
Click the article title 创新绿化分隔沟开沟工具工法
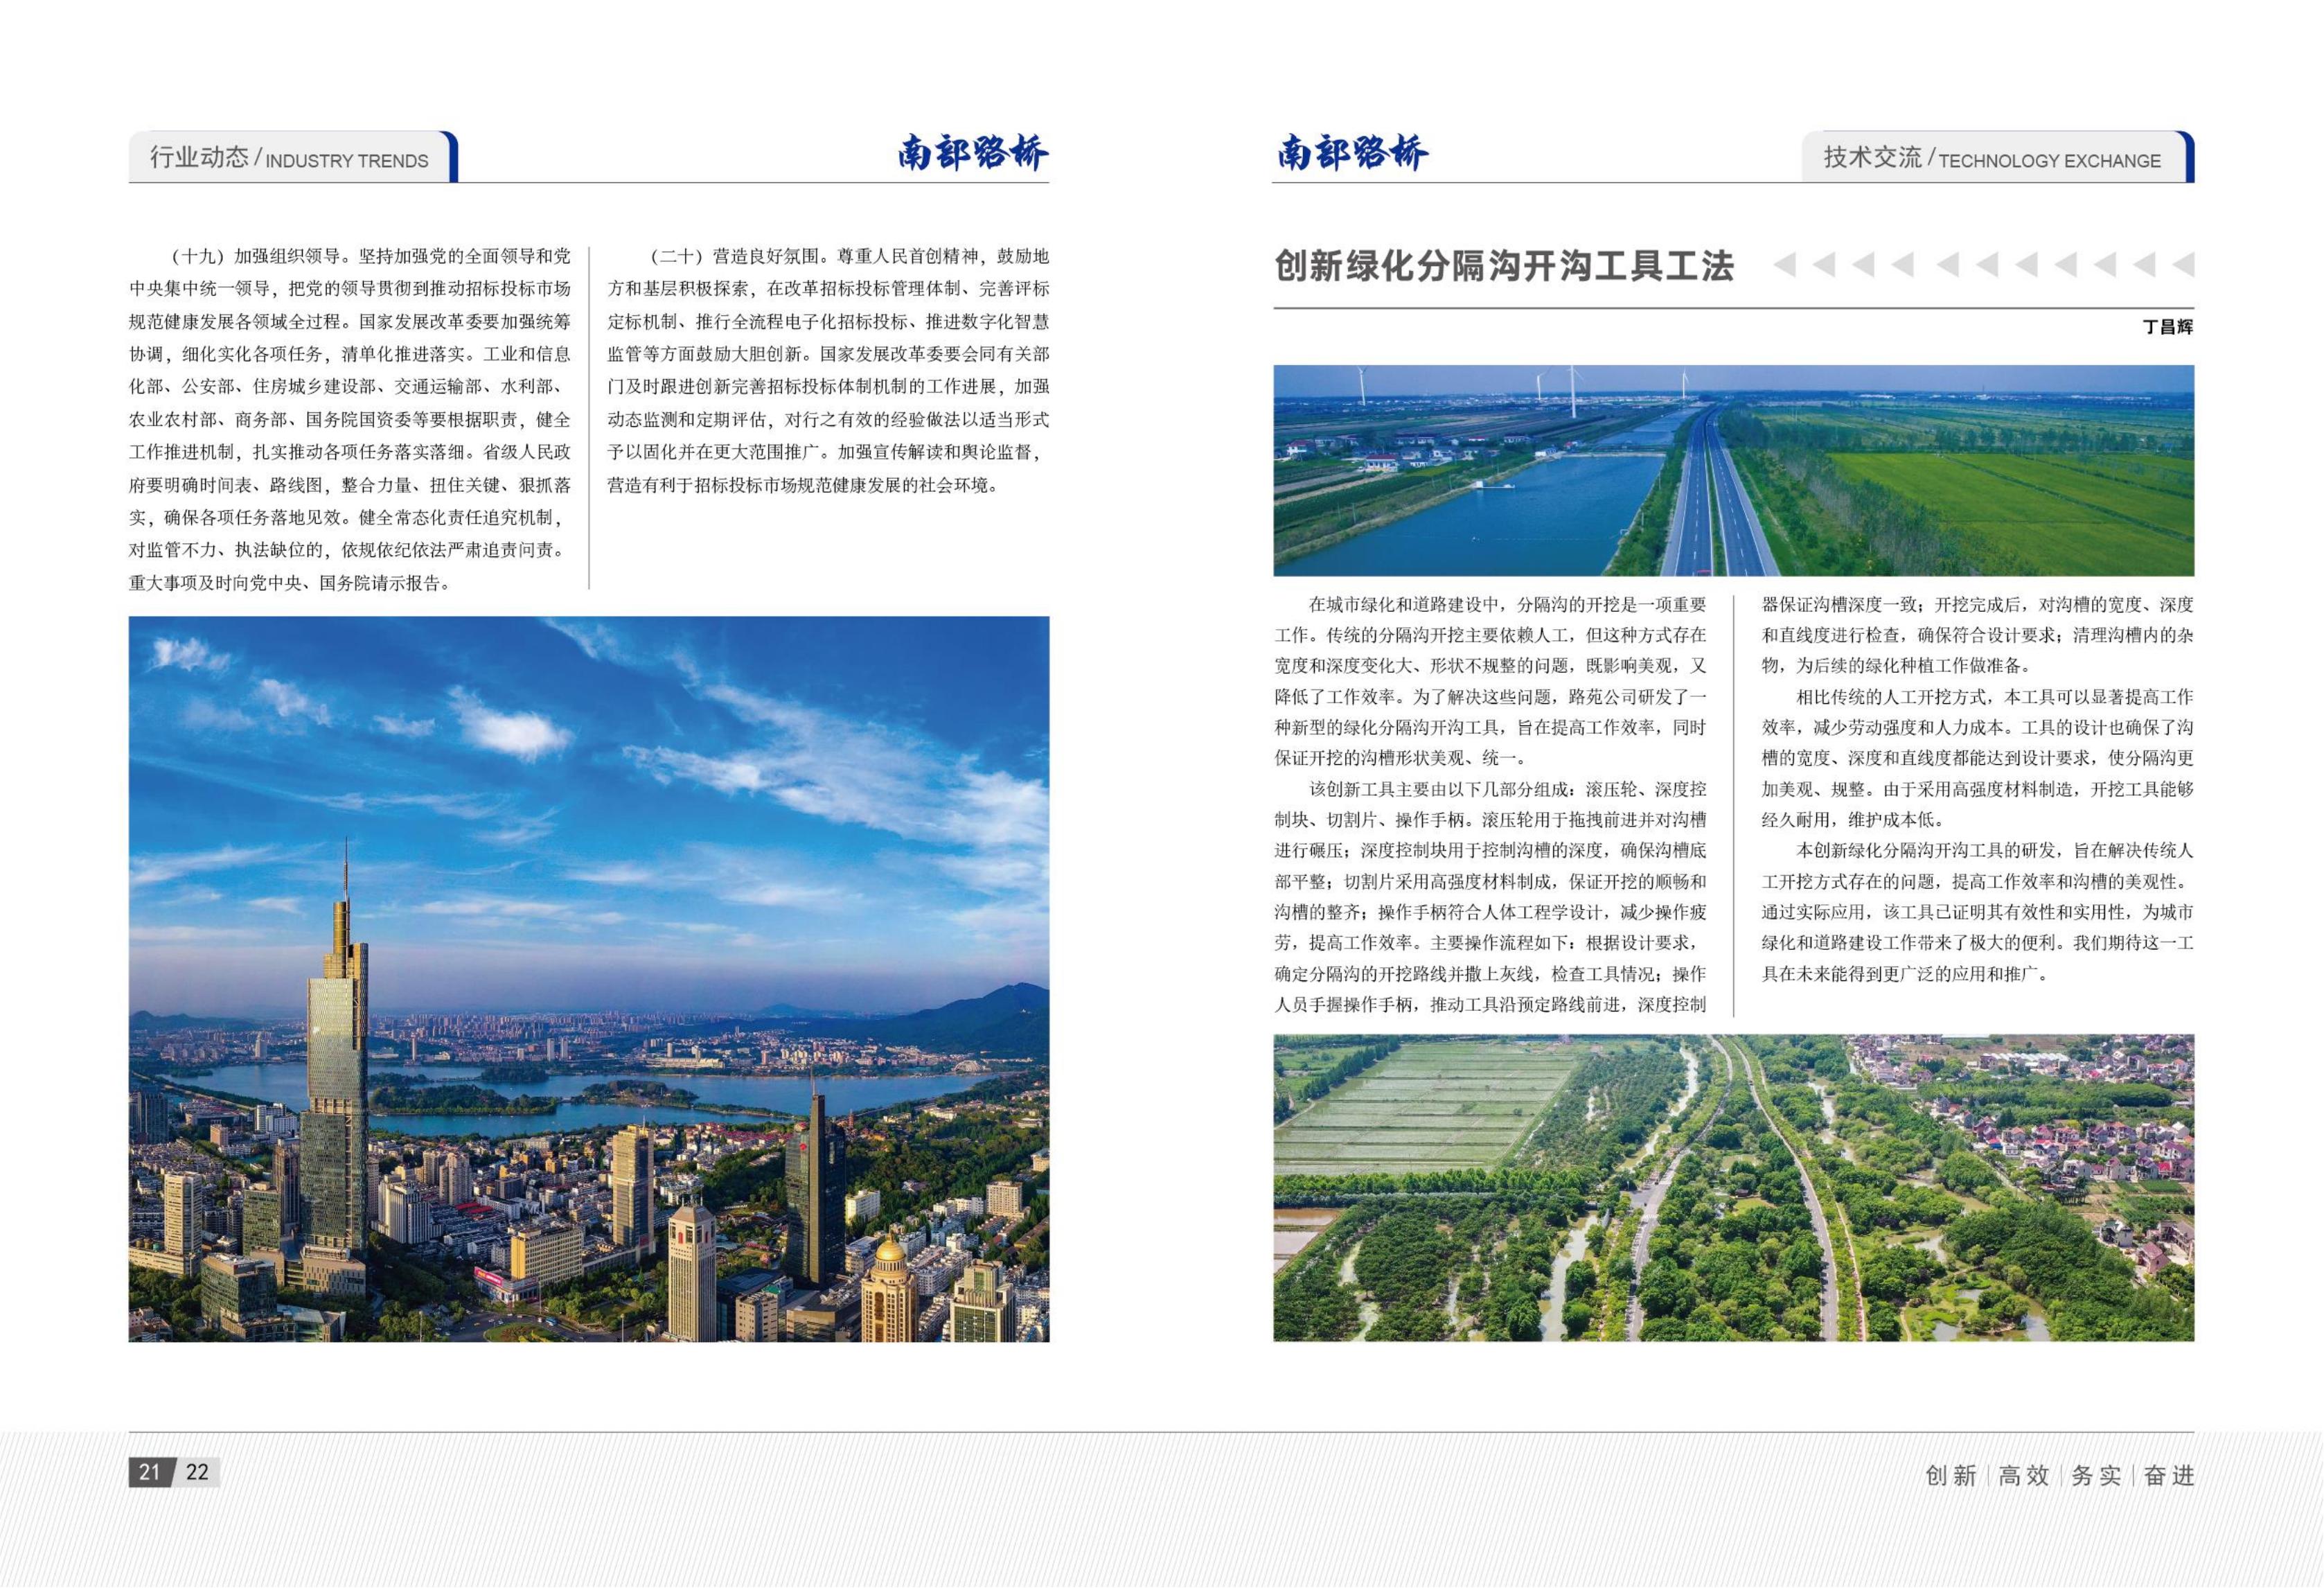click(1504, 267)
